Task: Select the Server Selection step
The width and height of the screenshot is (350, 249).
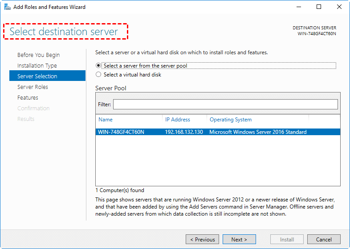Action: [x=37, y=76]
